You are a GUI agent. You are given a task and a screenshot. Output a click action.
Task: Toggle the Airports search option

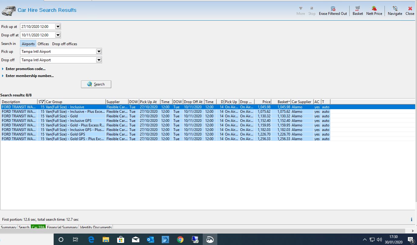coord(28,44)
